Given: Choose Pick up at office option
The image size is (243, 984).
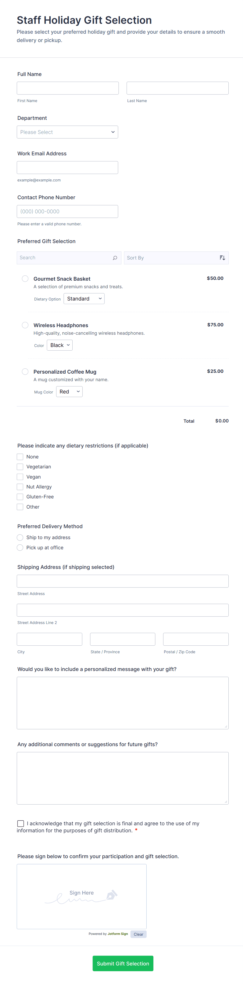Looking at the screenshot, I should pos(20,547).
